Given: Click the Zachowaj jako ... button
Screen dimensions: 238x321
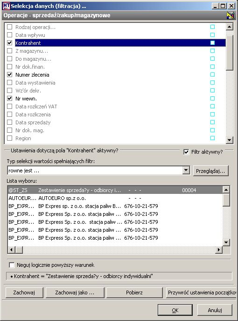Looking at the screenshot, I should 75,292.
